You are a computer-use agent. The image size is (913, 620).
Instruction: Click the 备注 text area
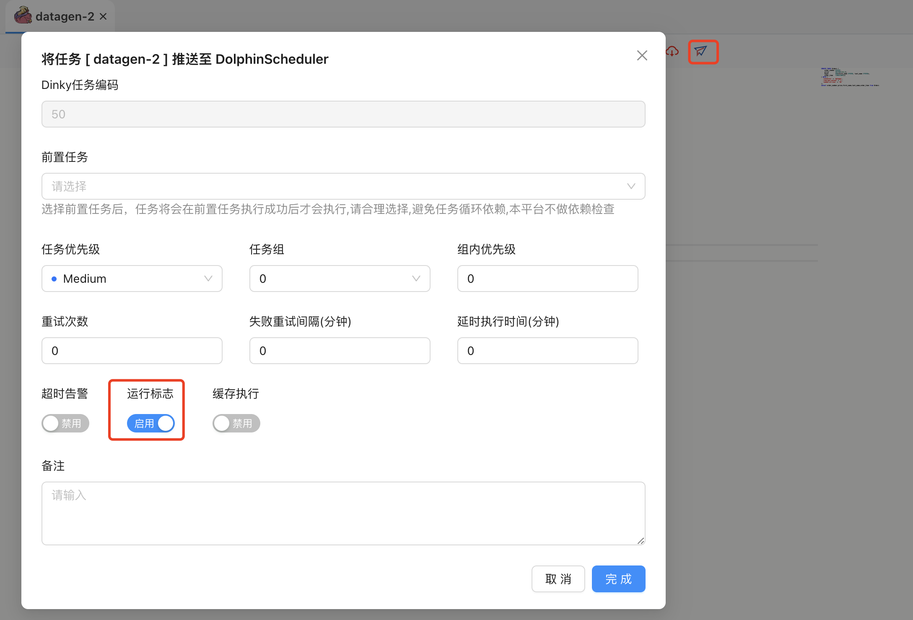[x=343, y=513]
